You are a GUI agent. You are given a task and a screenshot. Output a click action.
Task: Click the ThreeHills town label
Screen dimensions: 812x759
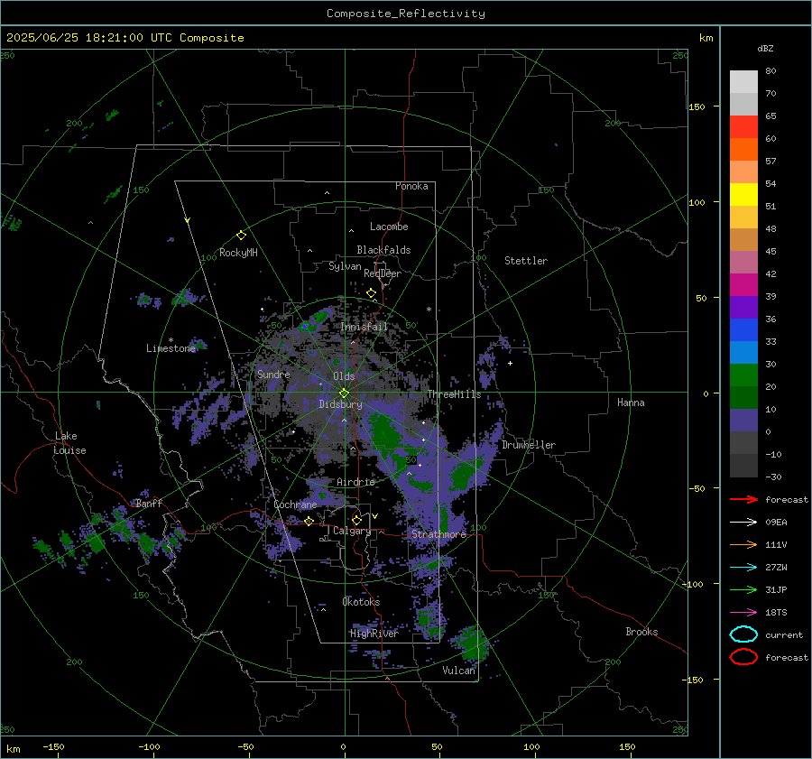point(454,394)
